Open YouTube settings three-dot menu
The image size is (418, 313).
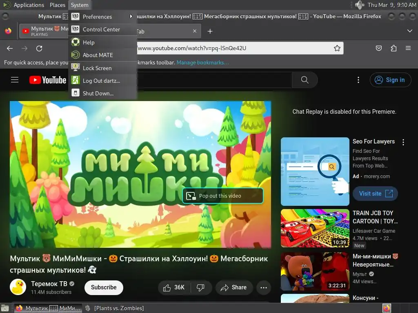coord(358,80)
